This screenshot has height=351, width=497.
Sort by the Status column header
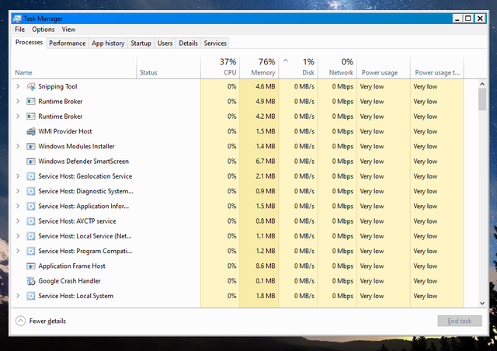tap(169, 68)
